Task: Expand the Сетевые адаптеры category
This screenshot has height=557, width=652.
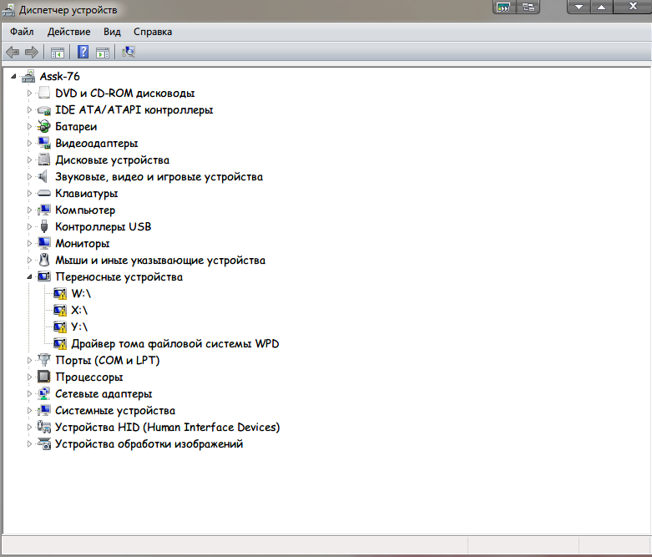Action: (x=29, y=393)
